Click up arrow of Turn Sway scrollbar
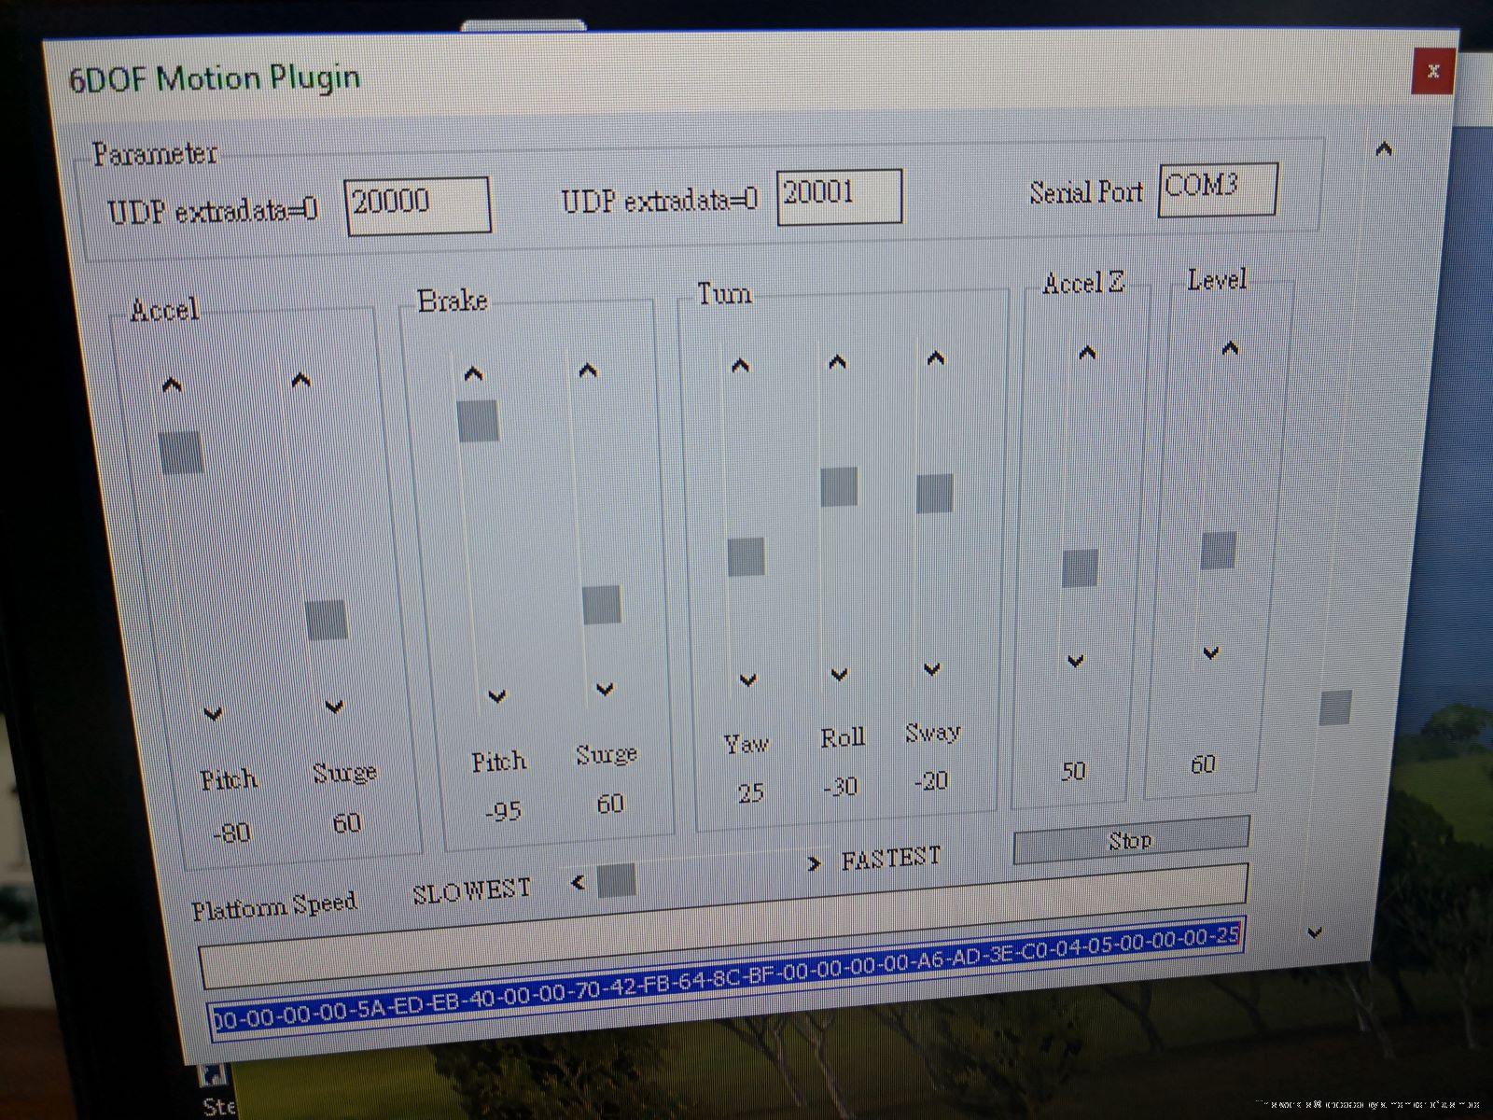Screen dimensions: 1493x1120 936,358
